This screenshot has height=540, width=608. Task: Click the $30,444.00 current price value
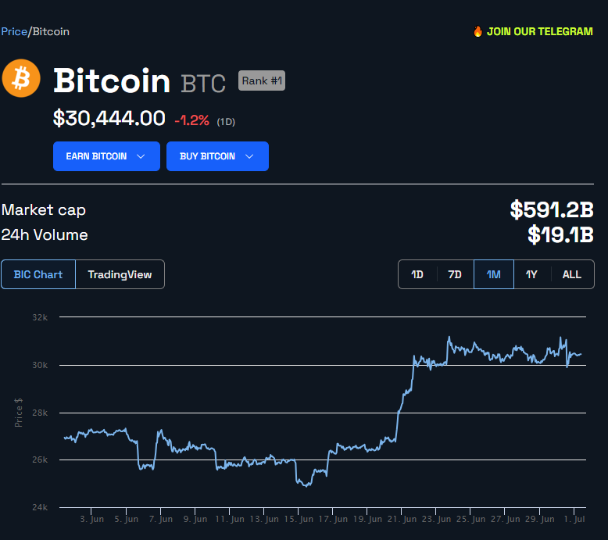click(x=109, y=119)
